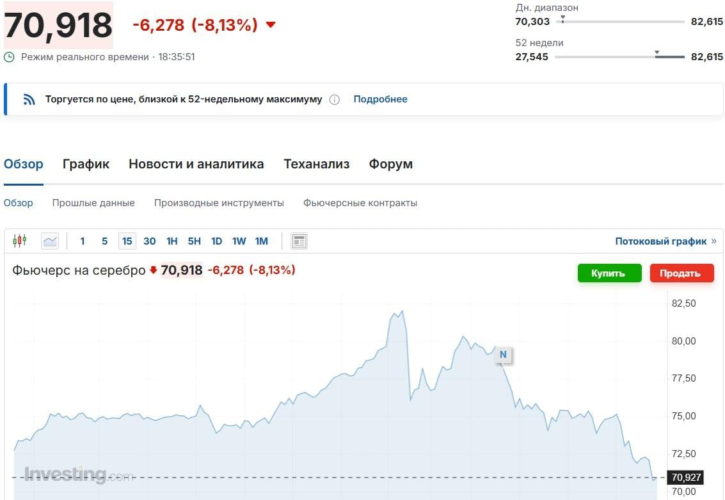Click the Дн. диапазон range slider marker
725x500 pixels.
pyautogui.click(x=562, y=20)
